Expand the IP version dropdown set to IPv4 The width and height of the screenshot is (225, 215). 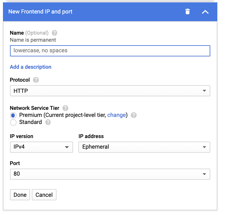pos(41,147)
